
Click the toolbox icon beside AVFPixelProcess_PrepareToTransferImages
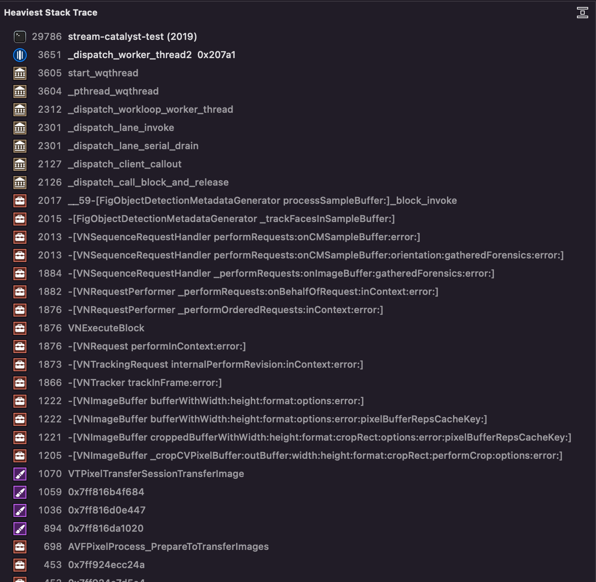pos(20,547)
